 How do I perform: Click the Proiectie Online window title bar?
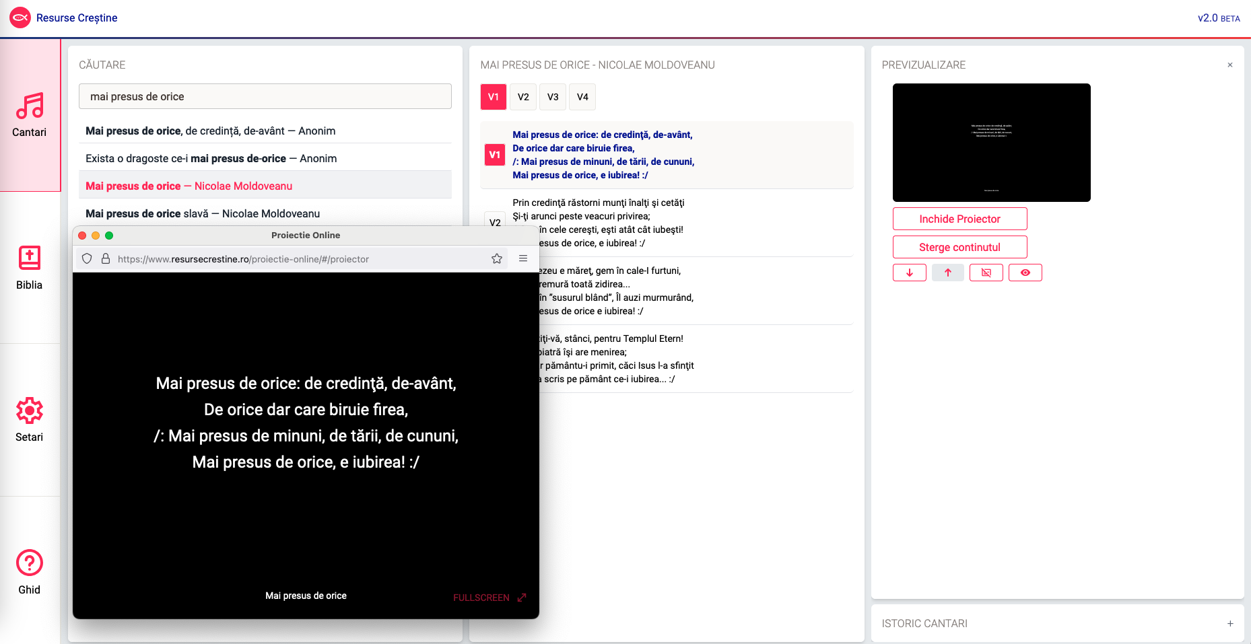tap(306, 236)
